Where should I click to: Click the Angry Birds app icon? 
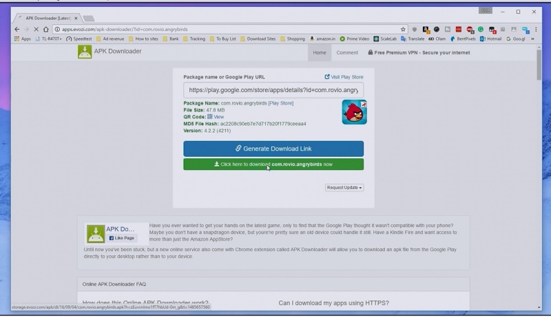pos(354,112)
